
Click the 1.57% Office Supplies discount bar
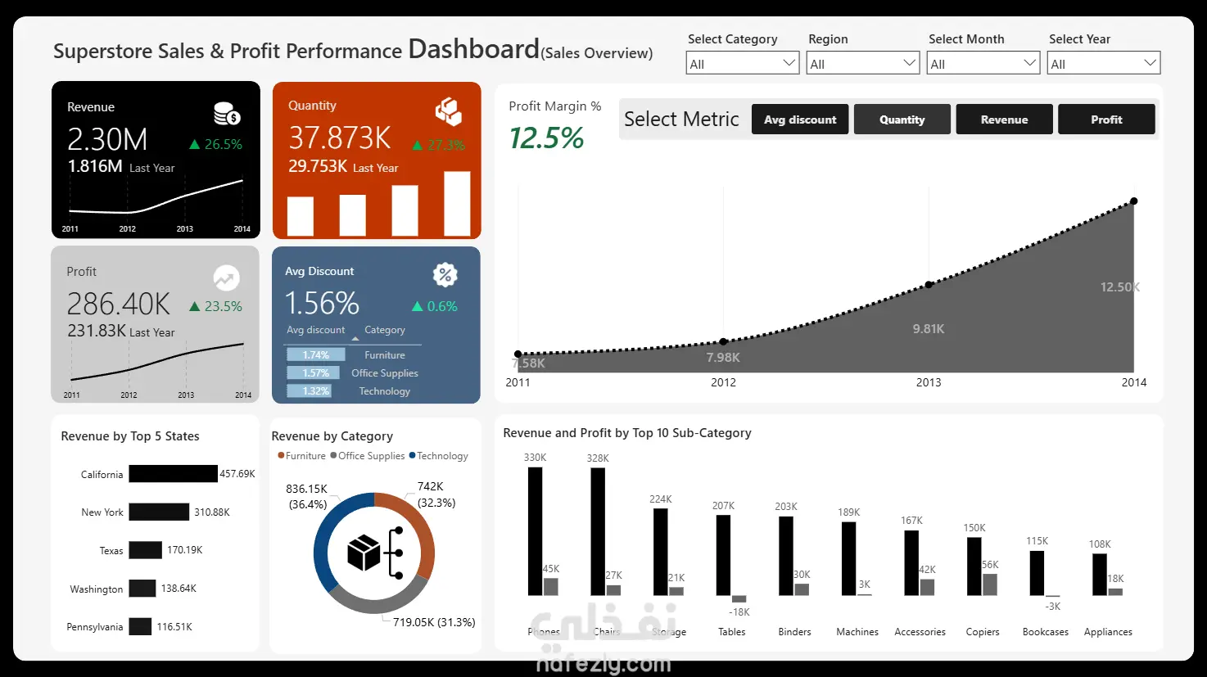pyautogui.click(x=313, y=372)
